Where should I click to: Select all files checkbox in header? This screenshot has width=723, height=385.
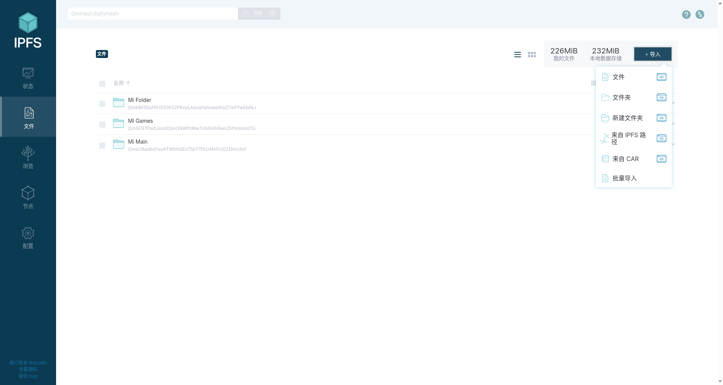click(102, 84)
